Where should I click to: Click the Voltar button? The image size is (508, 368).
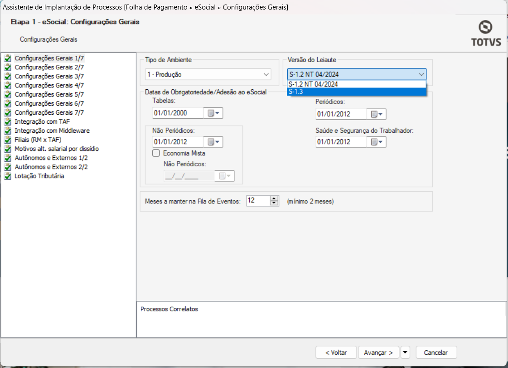click(x=336, y=353)
